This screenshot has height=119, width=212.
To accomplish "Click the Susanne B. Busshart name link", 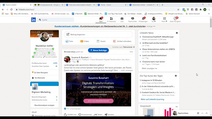I will [x=80, y=58].
